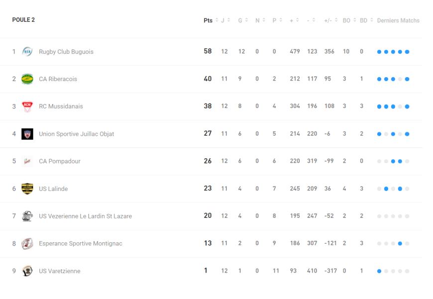Viewport: 433px width, 299px height.
Task: Click Buguois's most recent match dot
Action: pyautogui.click(x=407, y=52)
